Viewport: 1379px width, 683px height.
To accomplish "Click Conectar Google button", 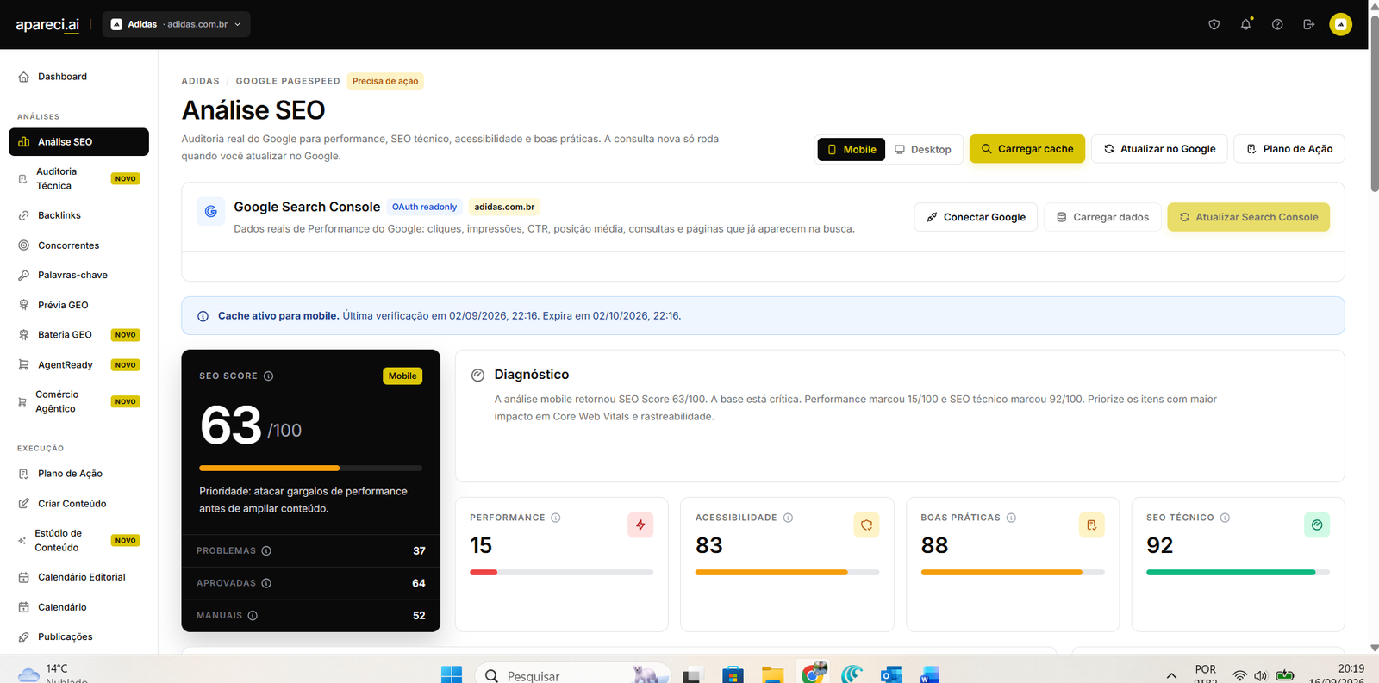I will 976,217.
